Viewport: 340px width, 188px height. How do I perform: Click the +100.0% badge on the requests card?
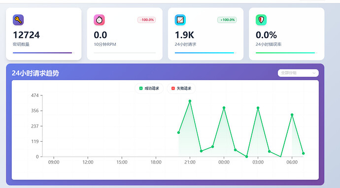click(227, 20)
